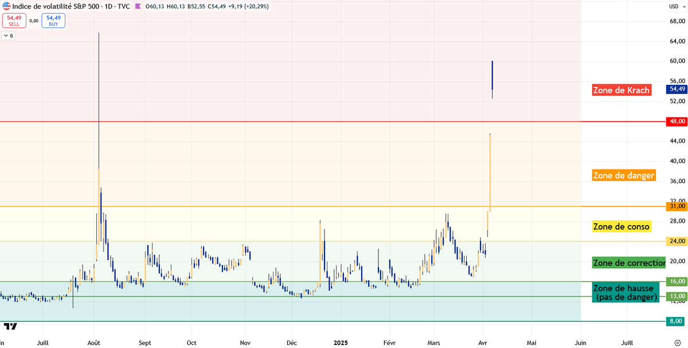Click the purple flag marker icon
Viewport: 688px width, 348px height.
138,7
